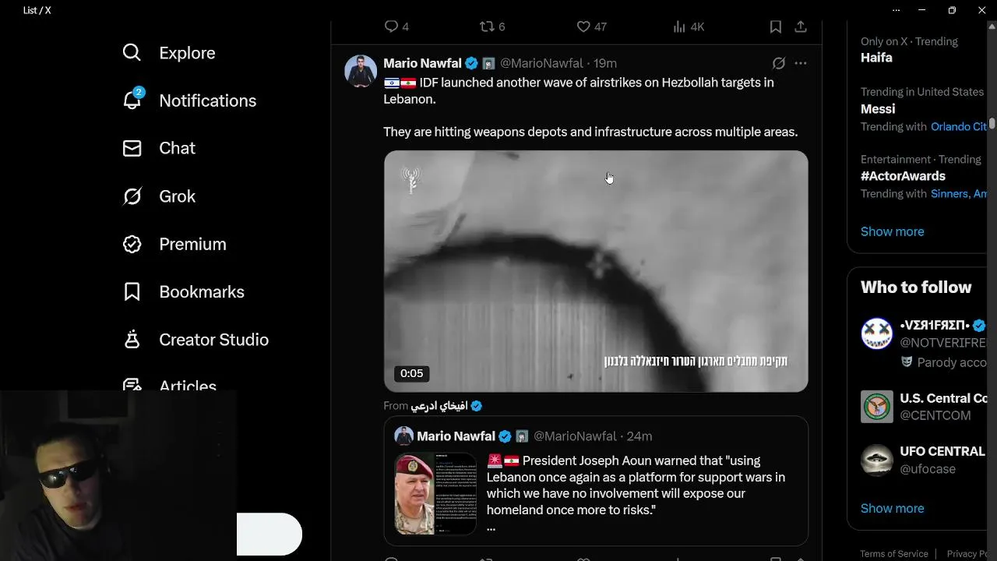Open NOTVERIFRED parody account avatar
The image size is (997, 561).
877,333
